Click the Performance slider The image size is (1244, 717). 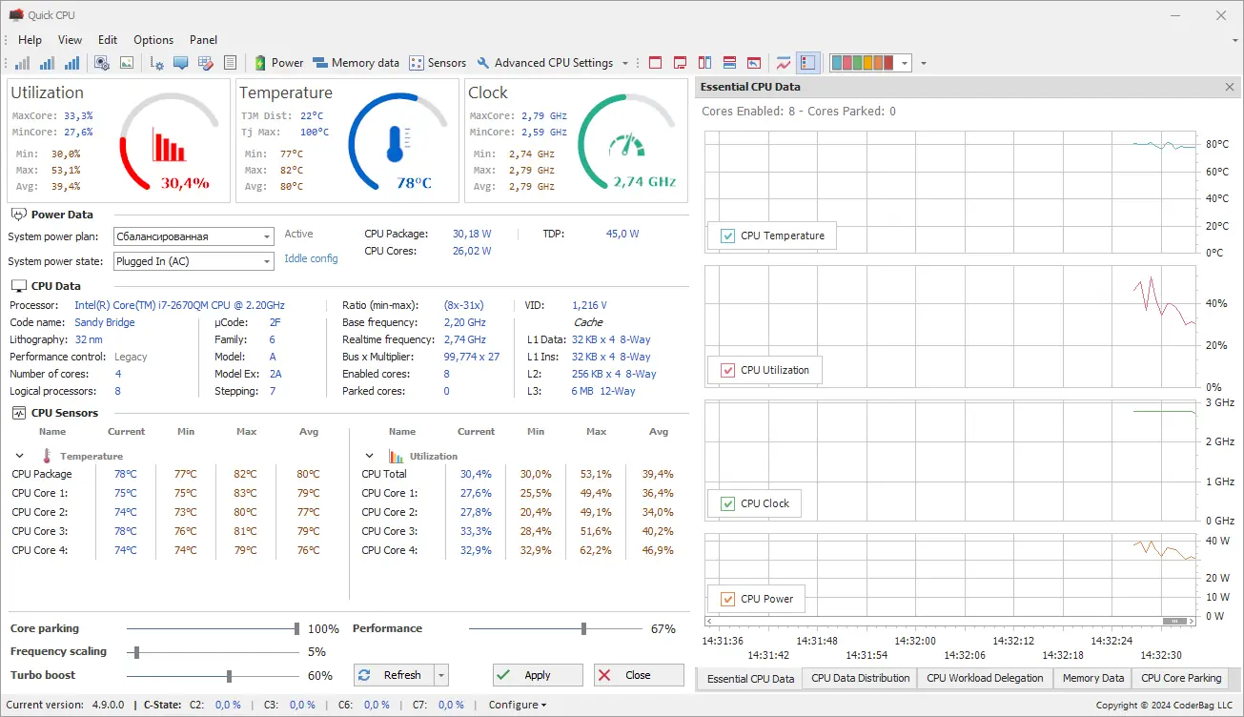click(556, 628)
